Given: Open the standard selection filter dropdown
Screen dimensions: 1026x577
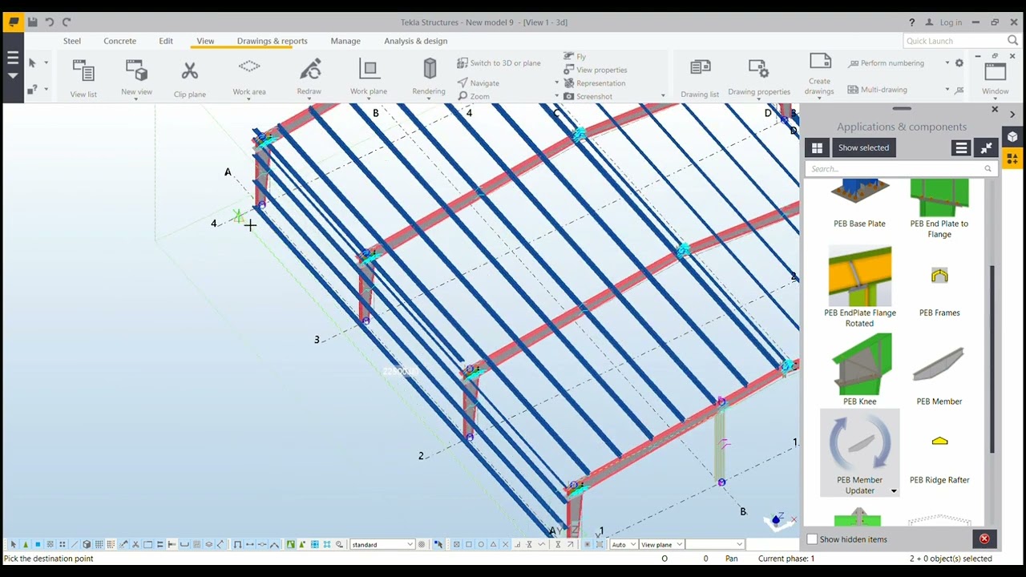Looking at the screenshot, I should click(382, 545).
